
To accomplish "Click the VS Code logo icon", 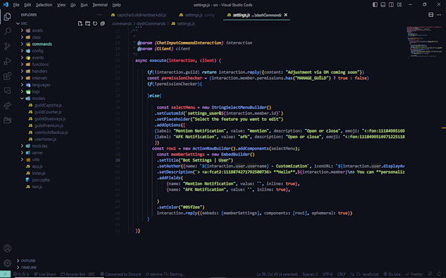I will 6,5.
